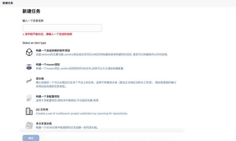
Task: Click the pipeline pipe icon
Action: 29,81
